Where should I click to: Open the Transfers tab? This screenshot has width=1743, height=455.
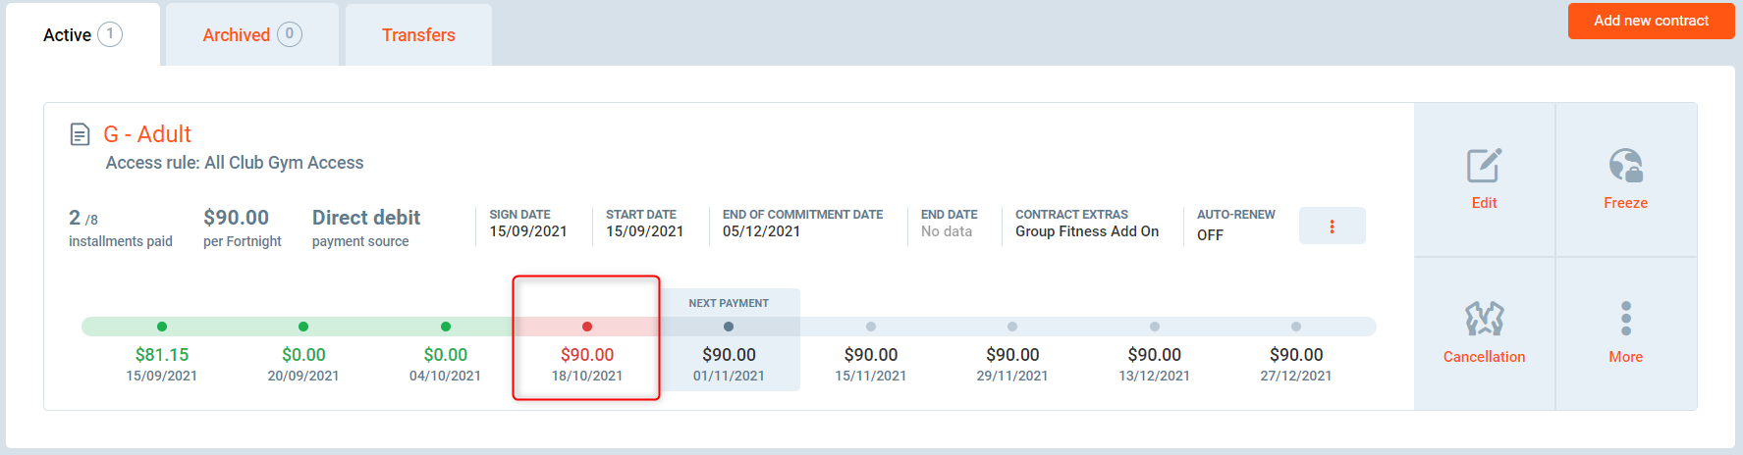(x=418, y=35)
